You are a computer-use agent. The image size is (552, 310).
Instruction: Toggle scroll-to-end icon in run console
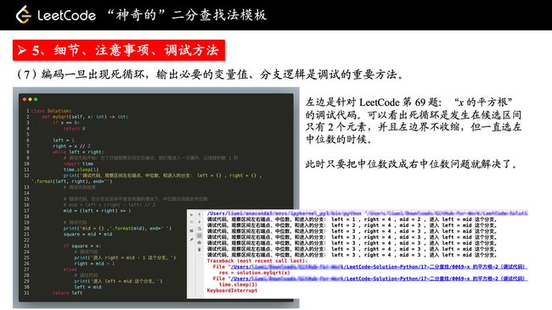(200, 235)
